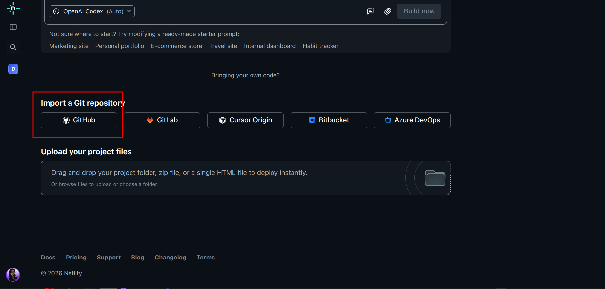Open the OpenAI Codex (Auto) model dropdown
This screenshot has height=289, width=605.
tap(92, 11)
